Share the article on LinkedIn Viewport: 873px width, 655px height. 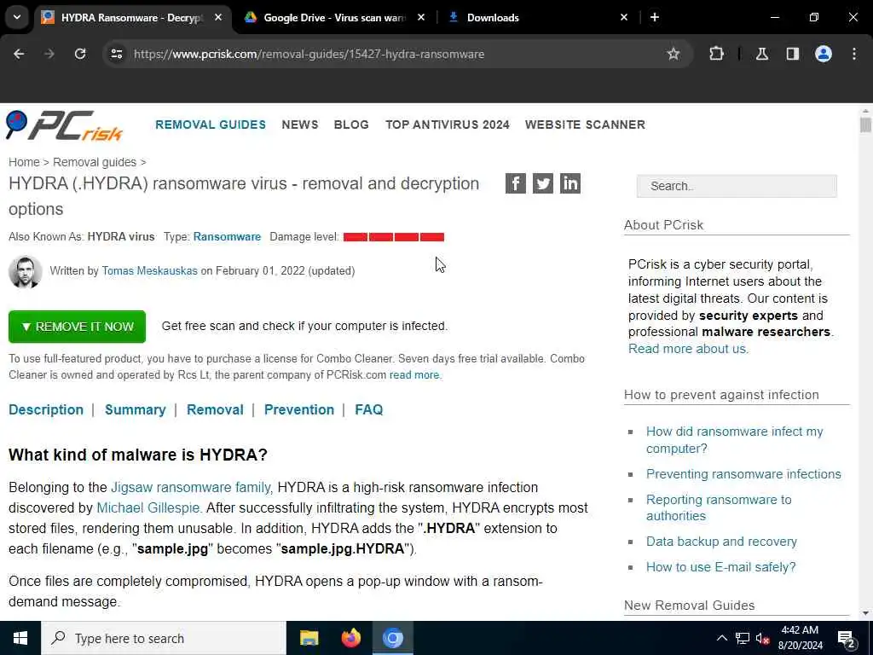pyautogui.click(x=570, y=183)
